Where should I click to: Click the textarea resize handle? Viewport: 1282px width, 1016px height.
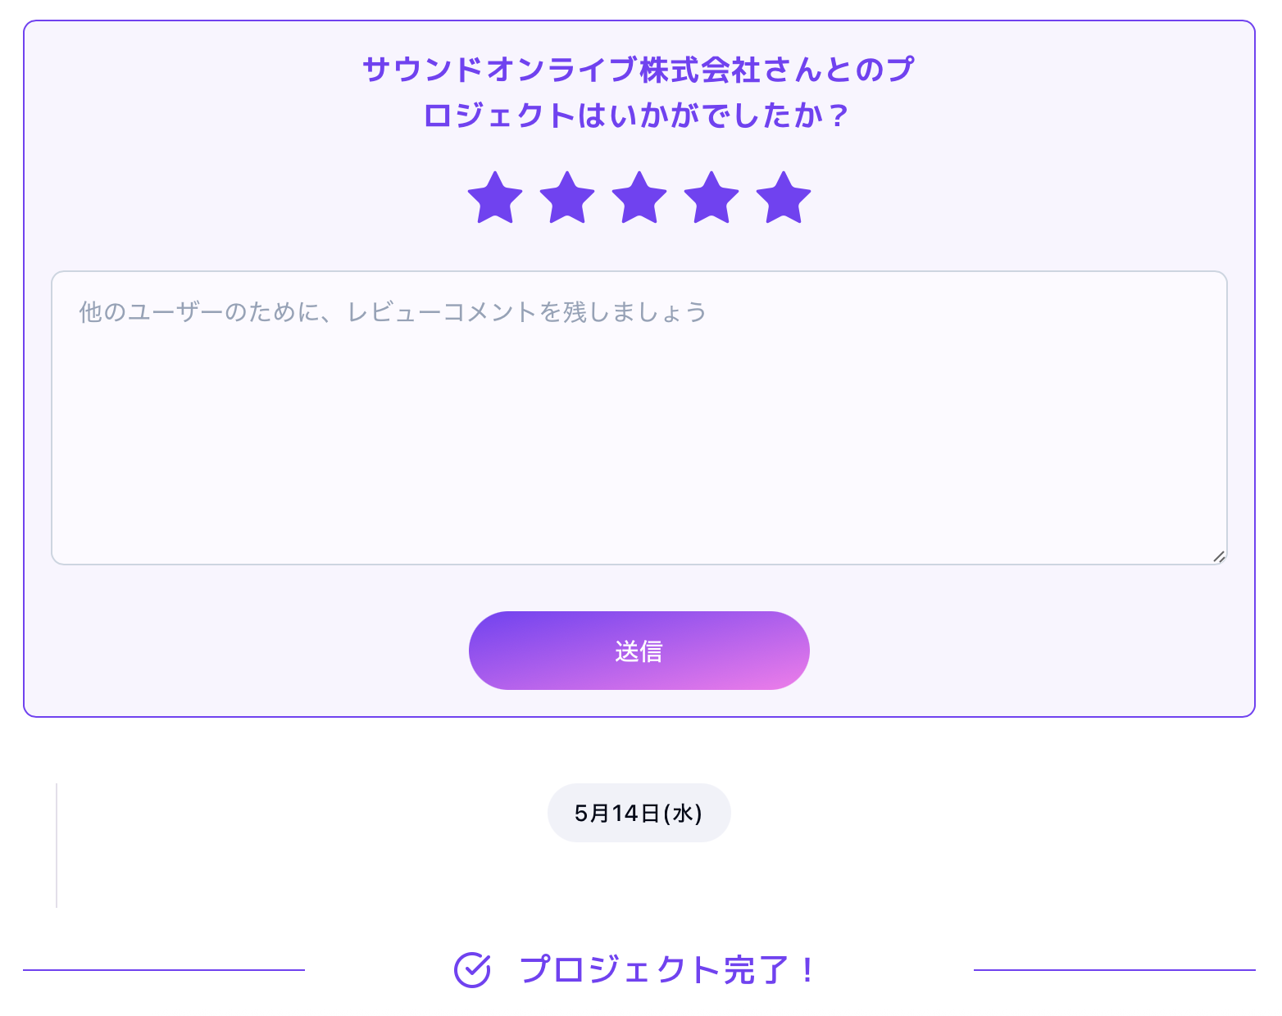pos(1219,556)
